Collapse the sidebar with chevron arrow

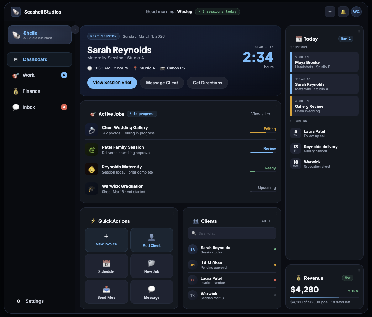[75, 30]
